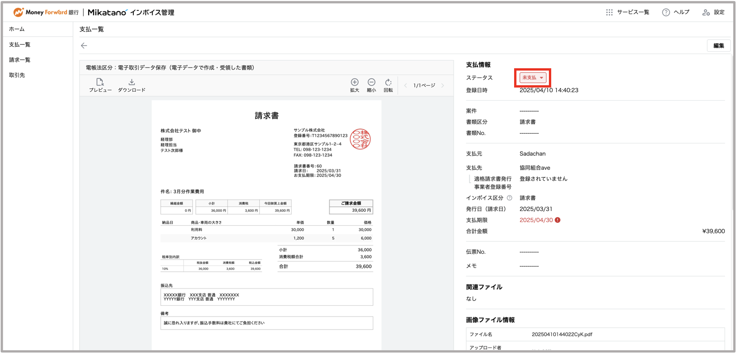The image size is (737, 354).
Task: Click the red overdue warning icon
Action: click(557, 220)
